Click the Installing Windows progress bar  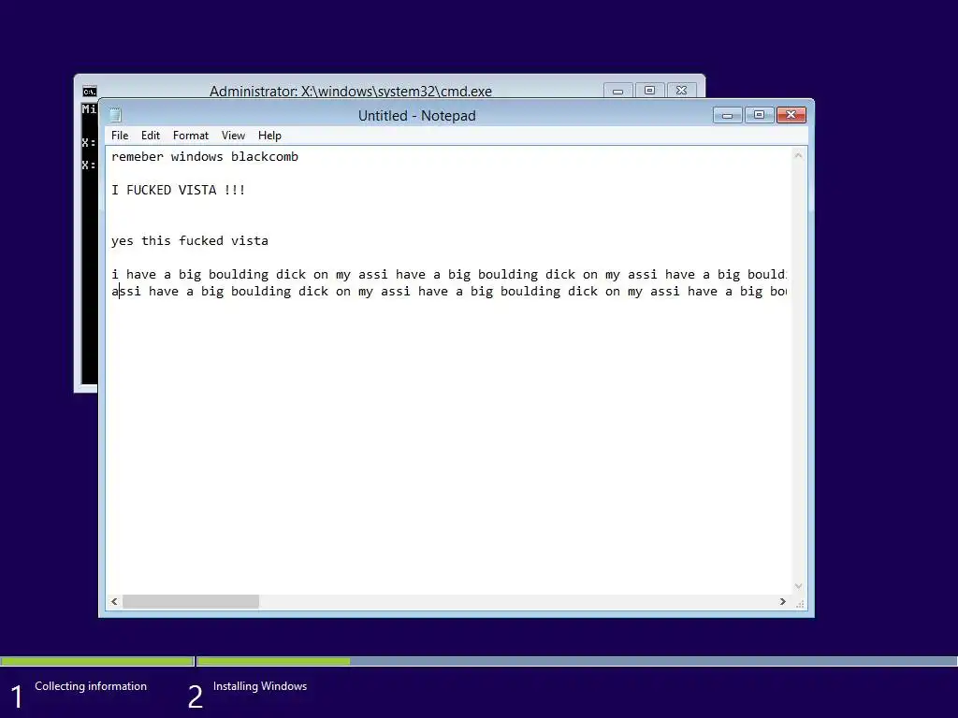(576, 661)
